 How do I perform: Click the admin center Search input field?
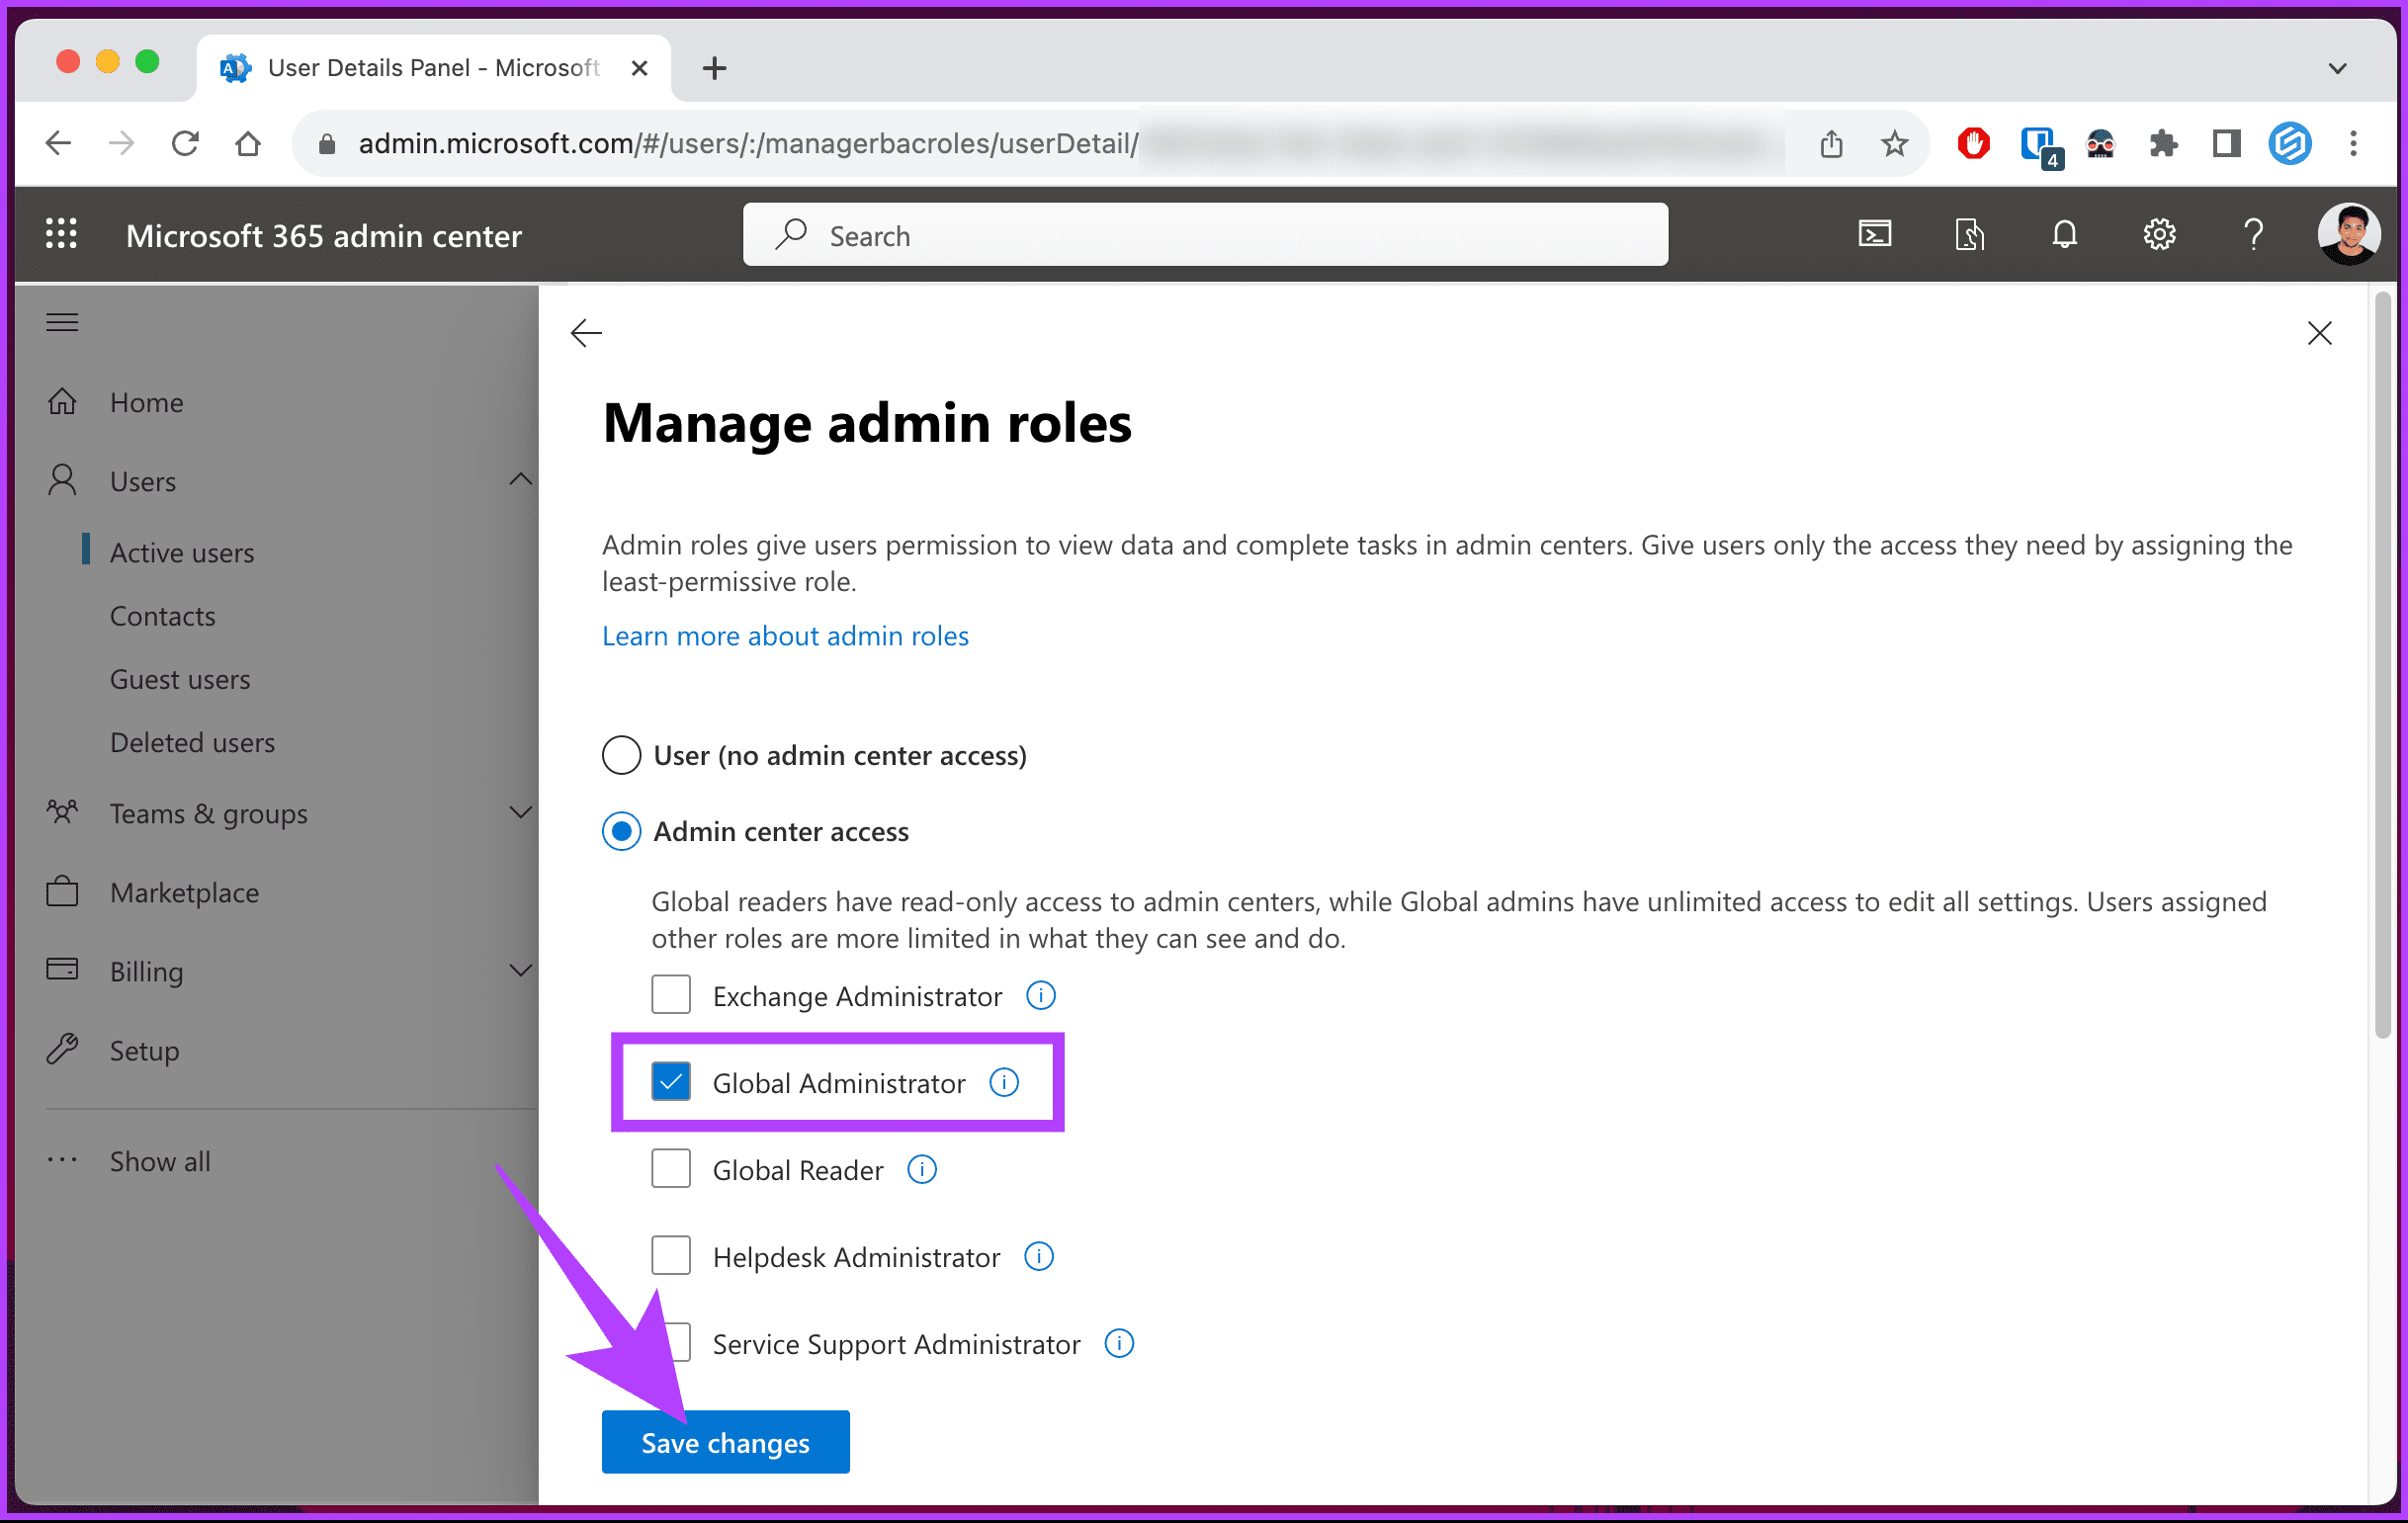(1202, 235)
